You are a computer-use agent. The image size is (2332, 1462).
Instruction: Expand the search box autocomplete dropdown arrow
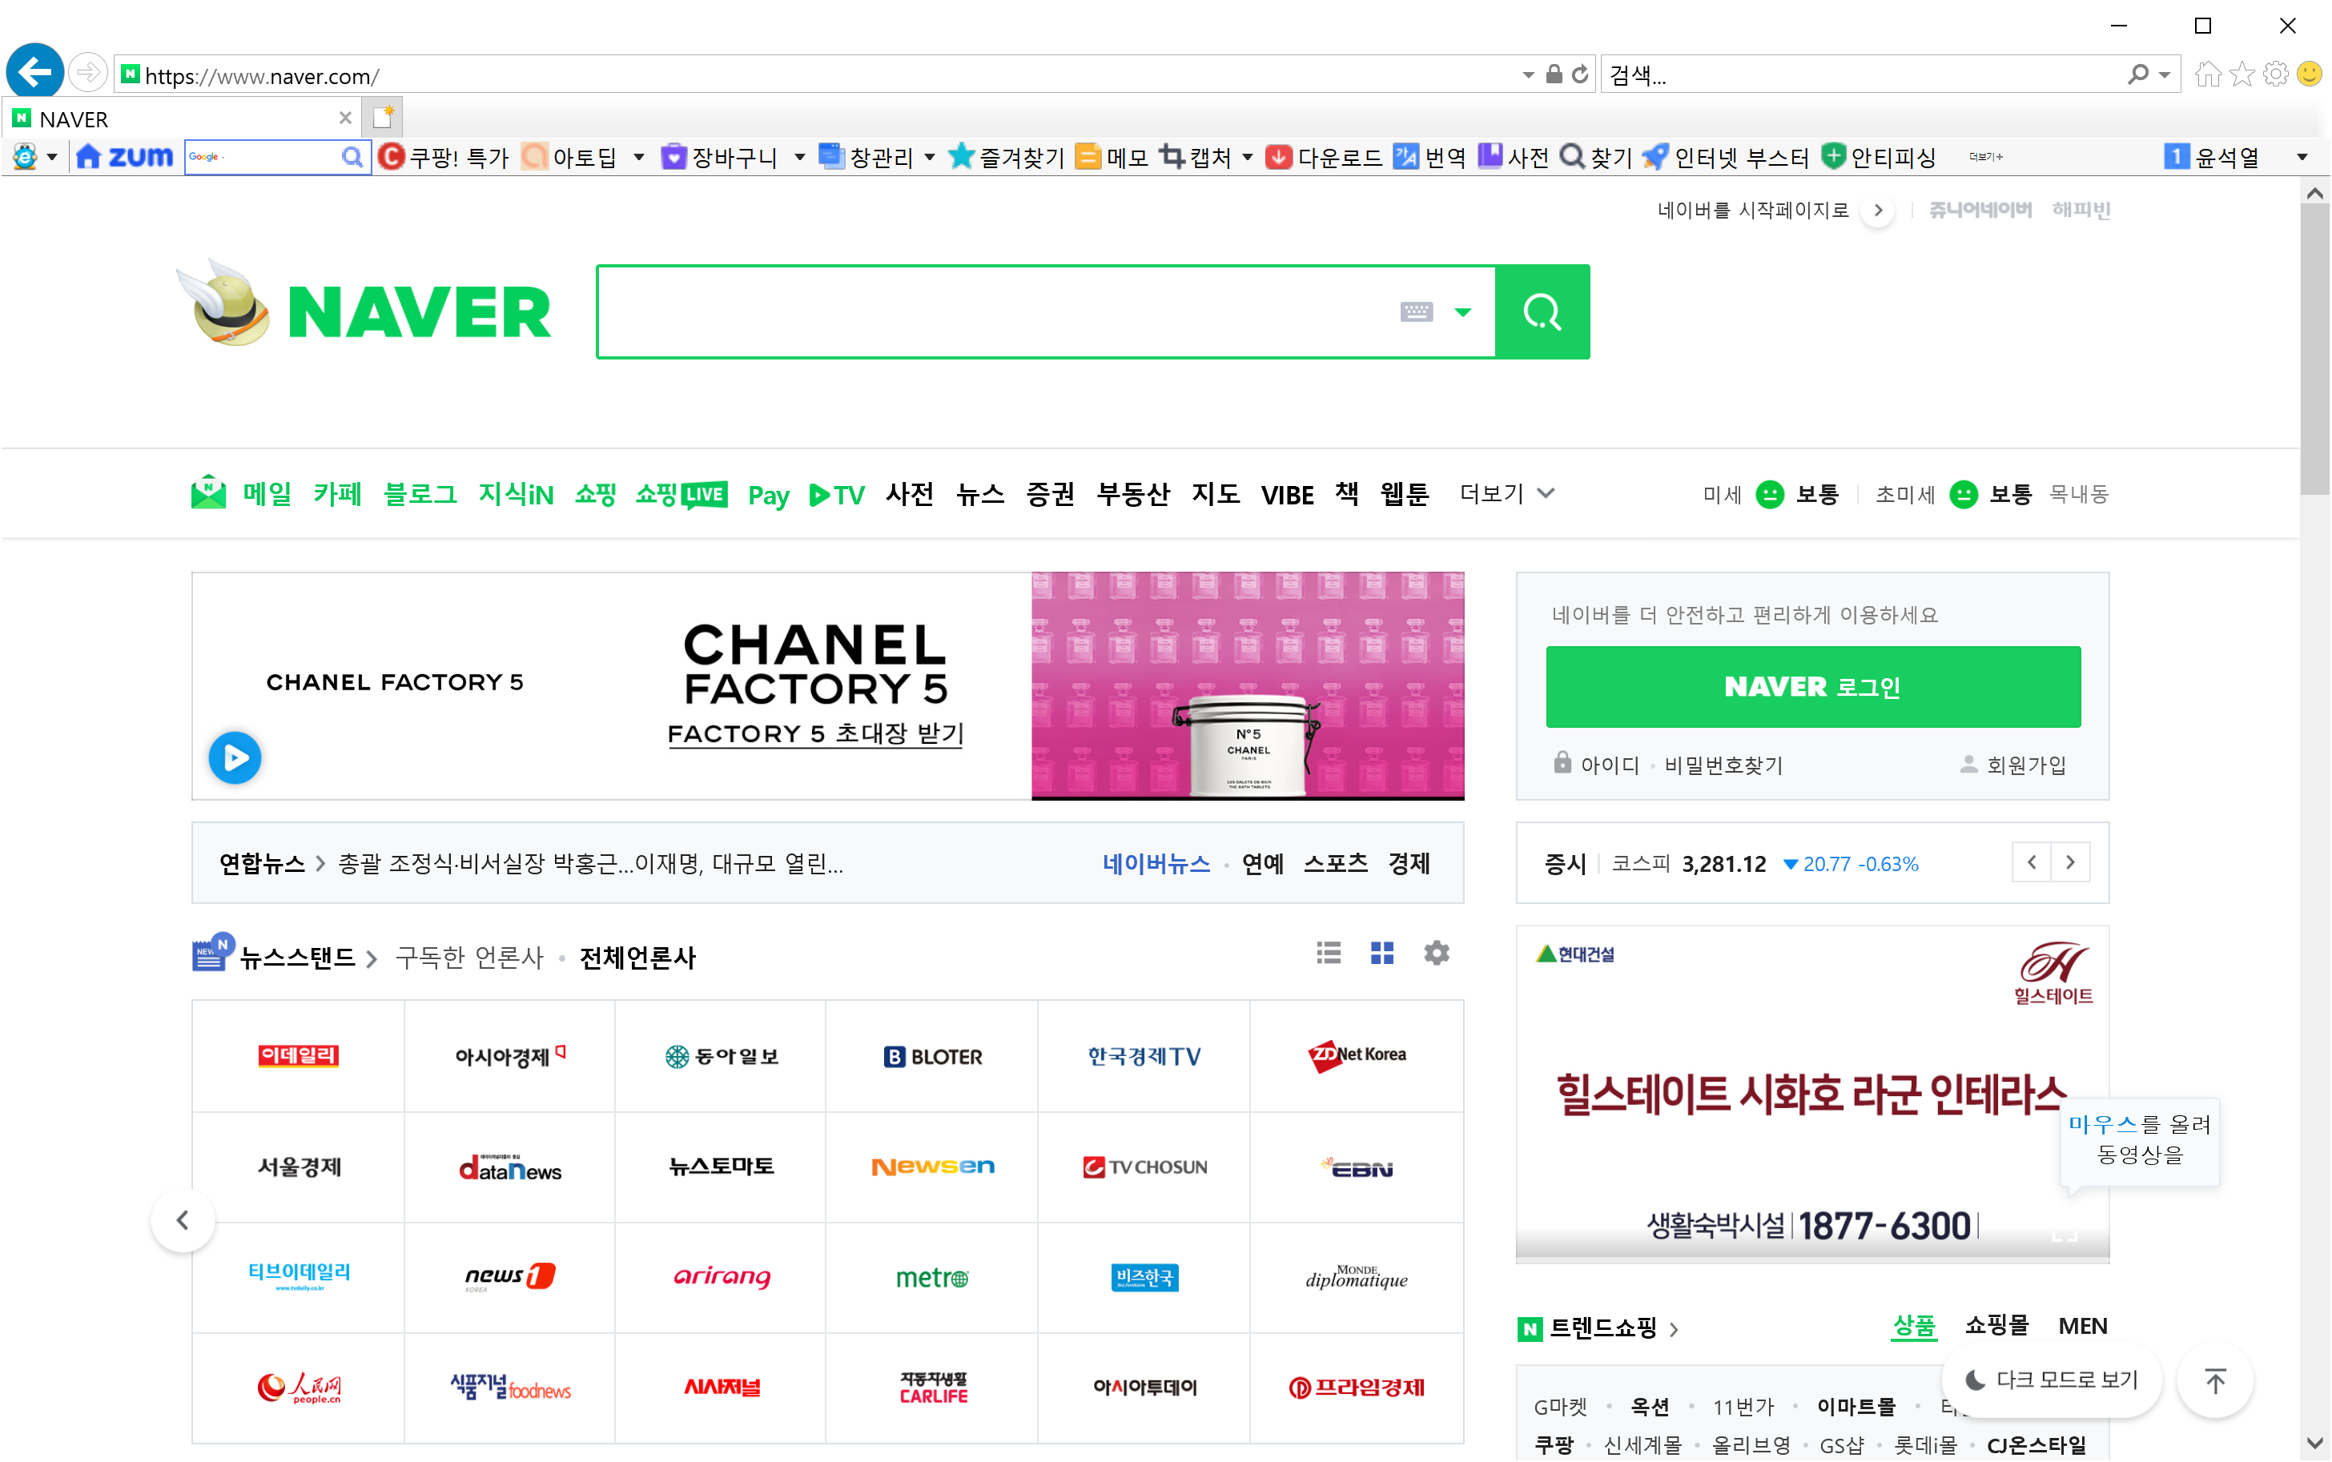click(x=1462, y=312)
